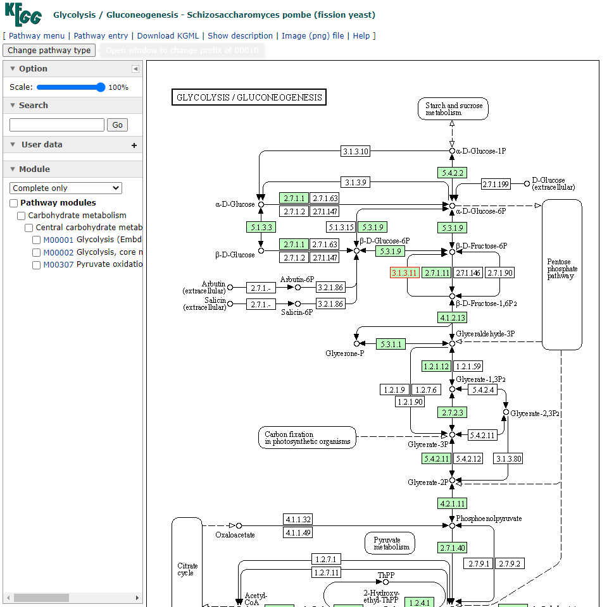Click the plus icon beside User data
Viewport: 614px width, 607px height.
point(134,145)
